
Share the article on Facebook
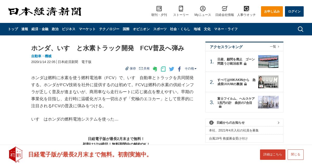[179, 69]
